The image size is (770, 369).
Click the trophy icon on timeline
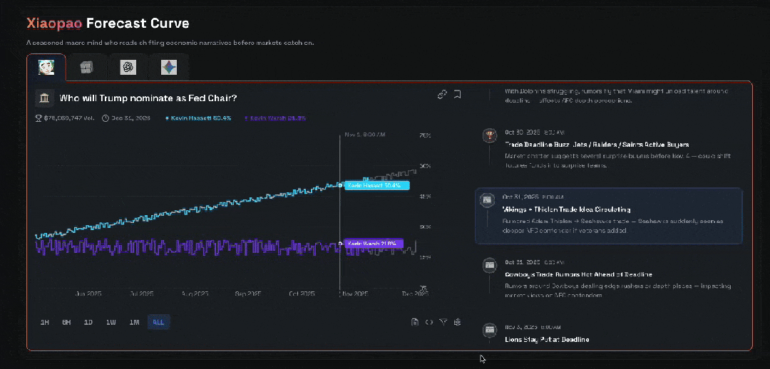[x=489, y=135]
